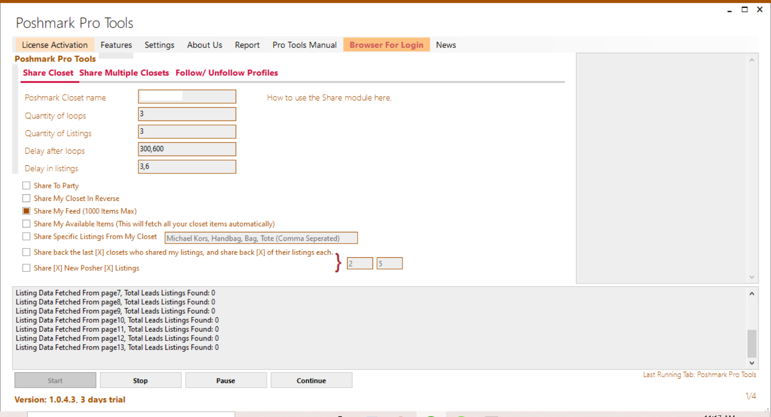This screenshot has height=417, width=771.
Task: Click the closets count field showing 2
Action: (360, 263)
